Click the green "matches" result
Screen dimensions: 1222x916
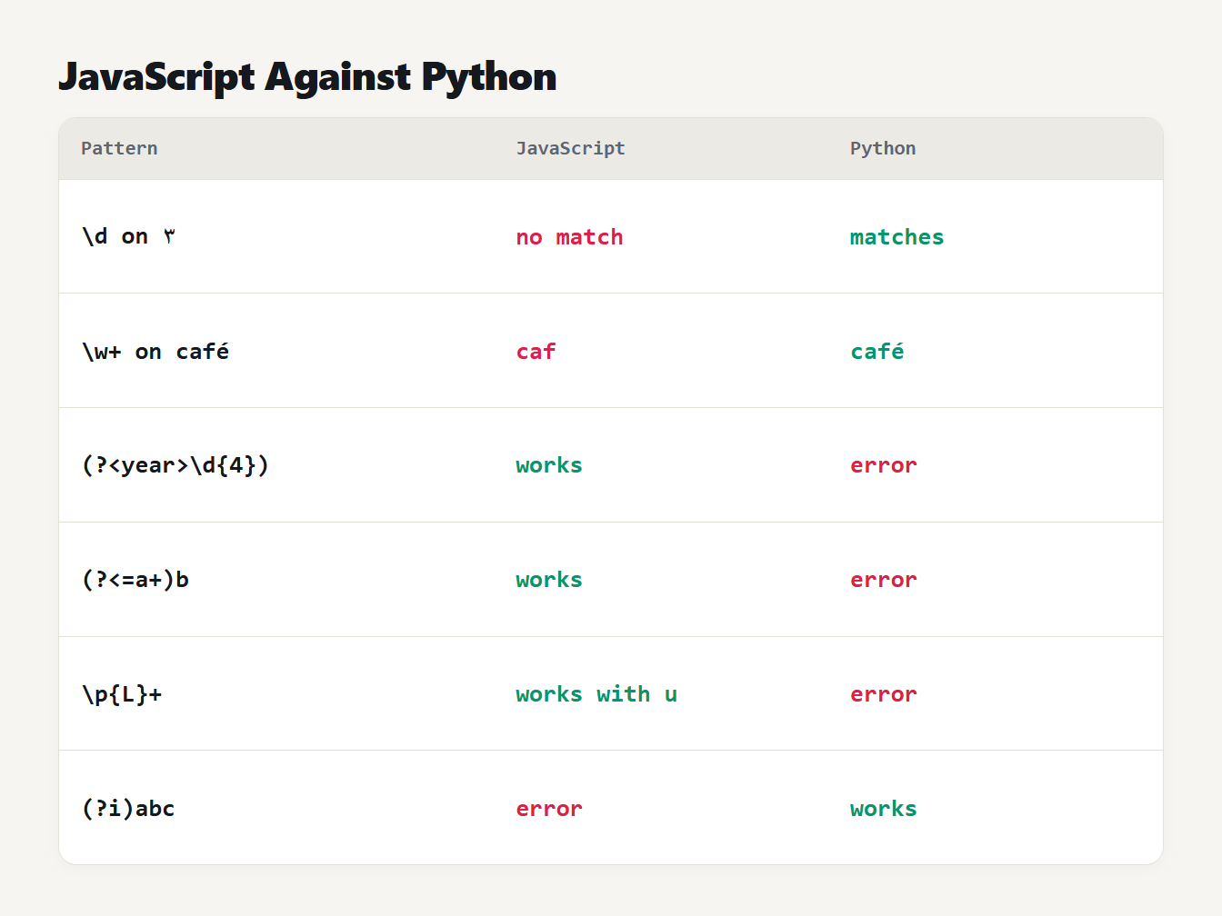click(896, 237)
